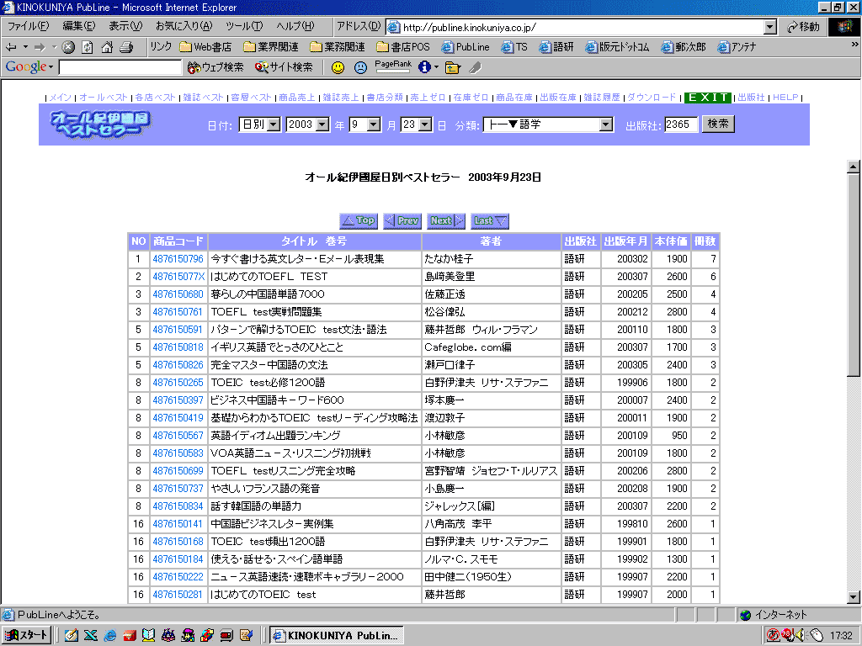The width and height of the screenshot is (862, 646).
Task: Open the 商品売上 navigation link
Action: (297, 98)
